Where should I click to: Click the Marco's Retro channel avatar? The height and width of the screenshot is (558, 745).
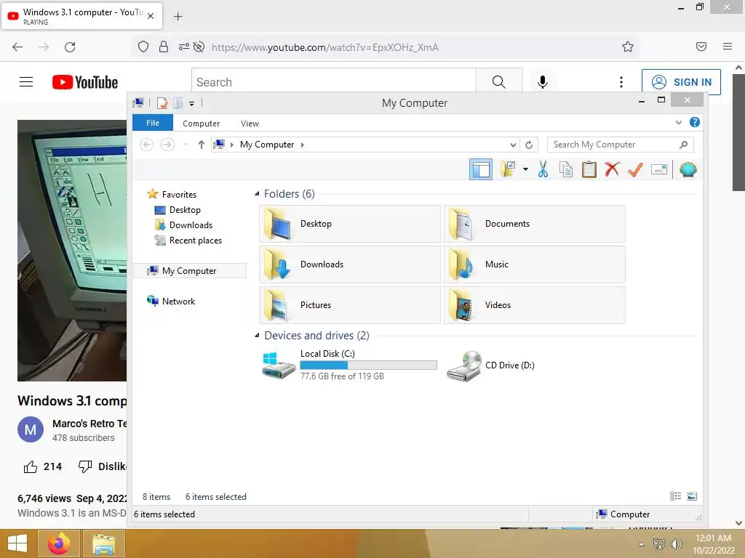(x=31, y=429)
